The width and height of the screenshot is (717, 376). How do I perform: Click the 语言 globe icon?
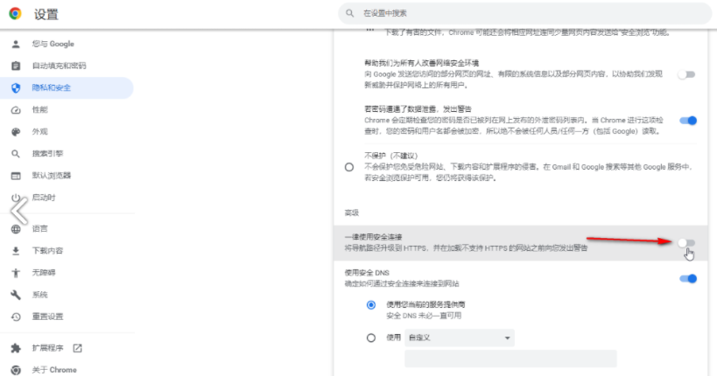[x=16, y=229]
